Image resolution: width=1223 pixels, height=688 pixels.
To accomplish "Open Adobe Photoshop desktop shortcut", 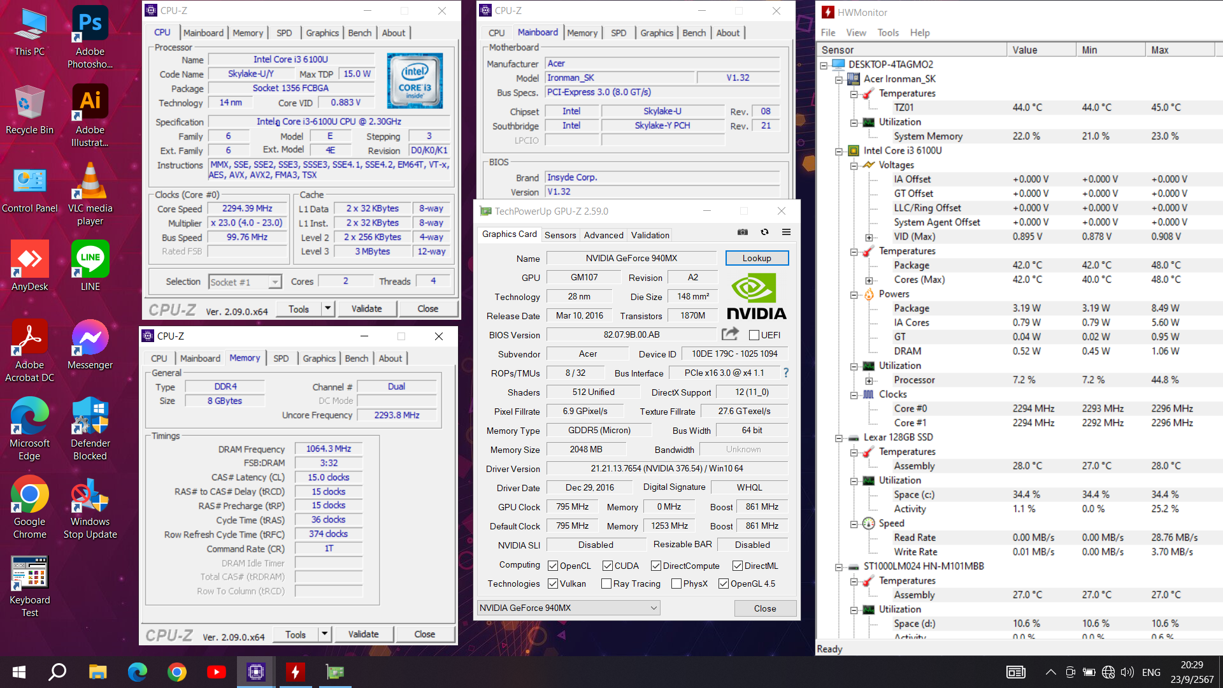I will click(x=90, y=38).
